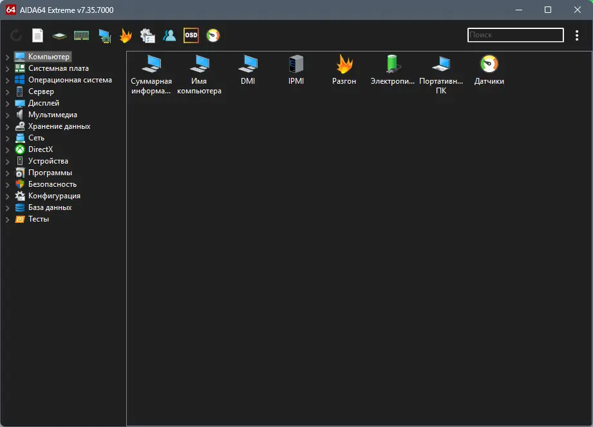
Task: Open Preferences via the gear toolbar icon
Action: tap(147, 35)
